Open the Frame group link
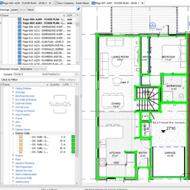This screenshot has width=190, height=190. (19, 118)
